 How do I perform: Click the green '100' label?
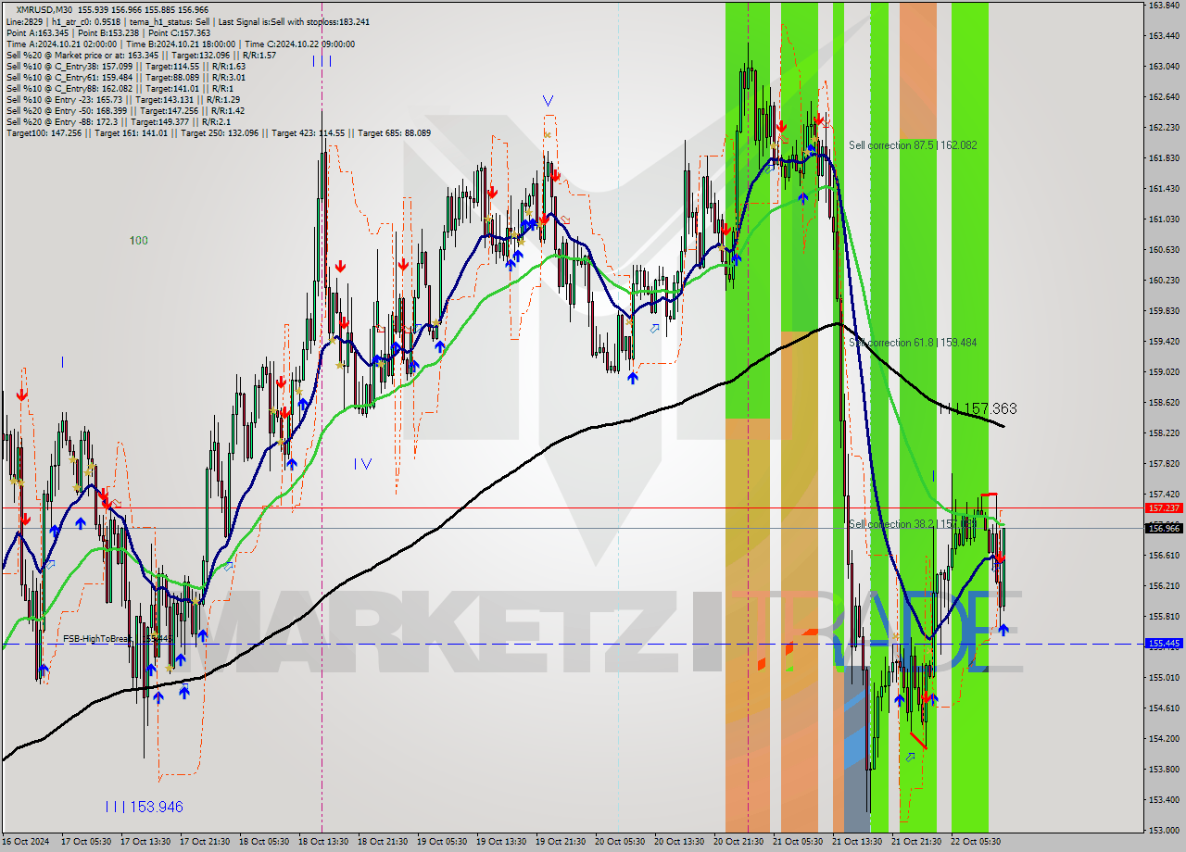[138, 241]
